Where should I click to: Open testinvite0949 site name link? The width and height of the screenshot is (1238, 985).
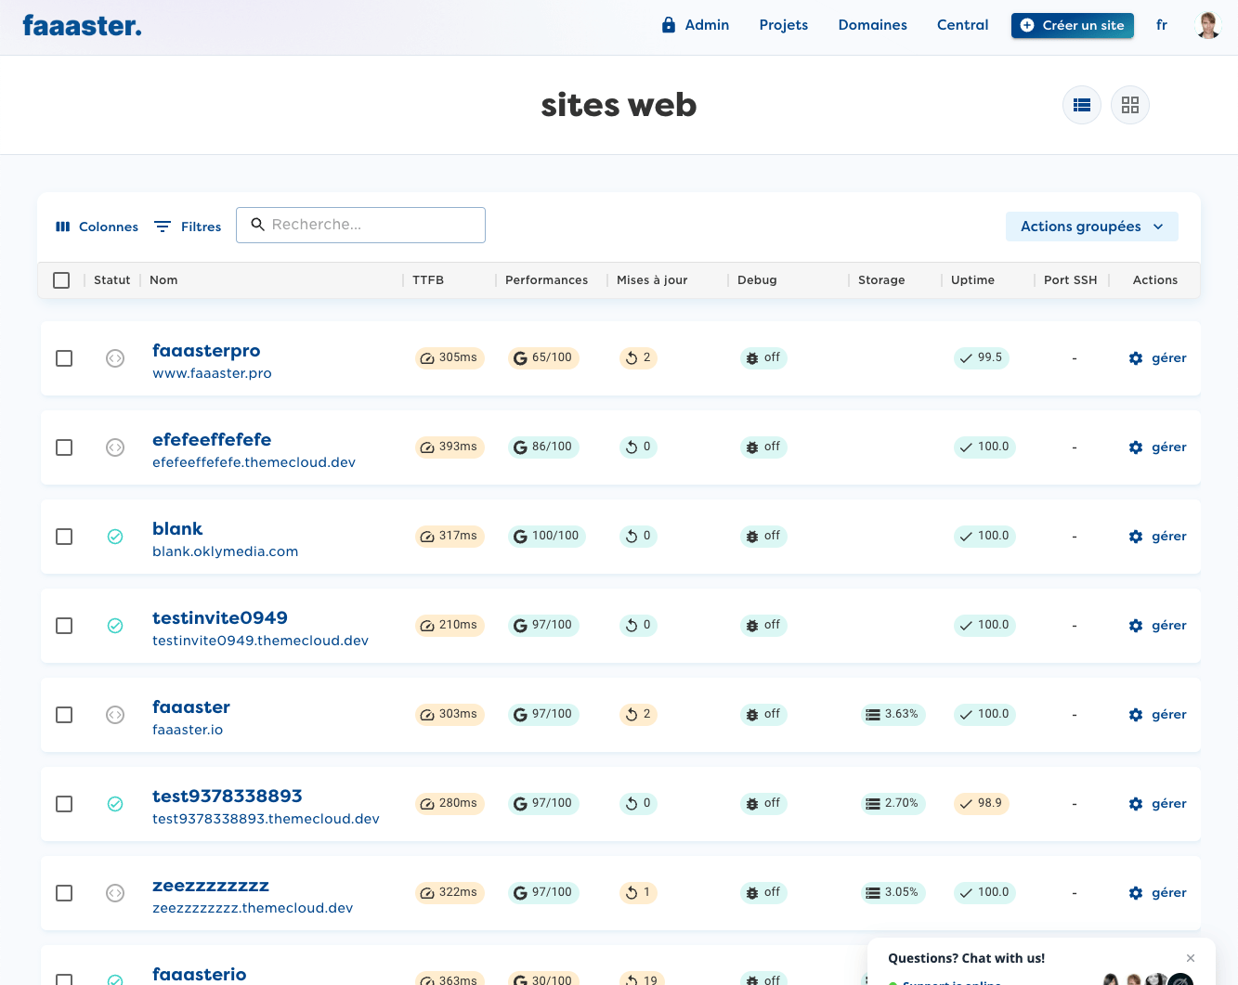coord(220,617)
